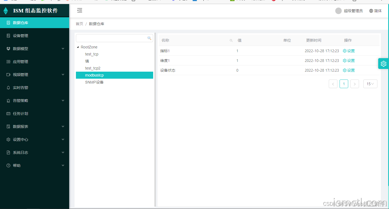389x209 pixels.
Task: Collapse the sidebar with the fold icon
Action: click(80, 11)
